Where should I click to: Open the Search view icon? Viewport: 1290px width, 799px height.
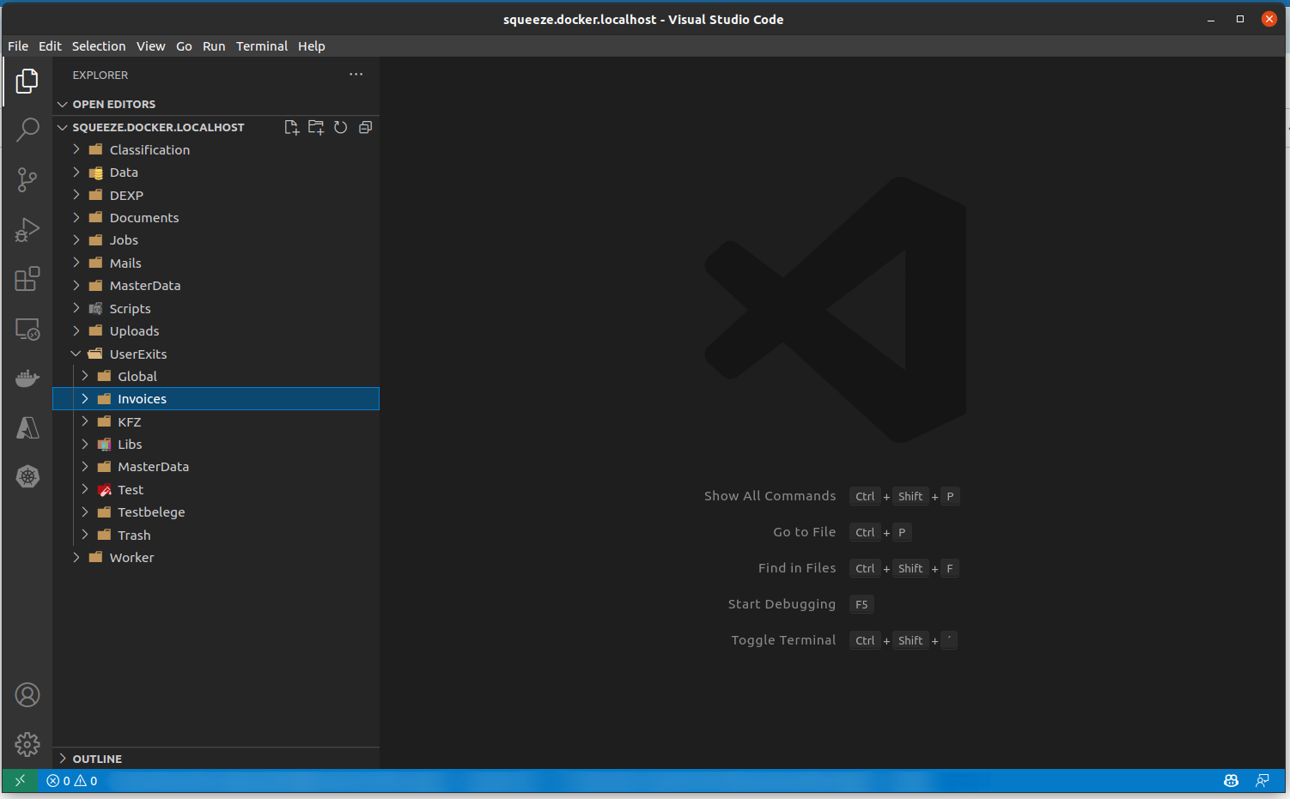coord(27,130)
